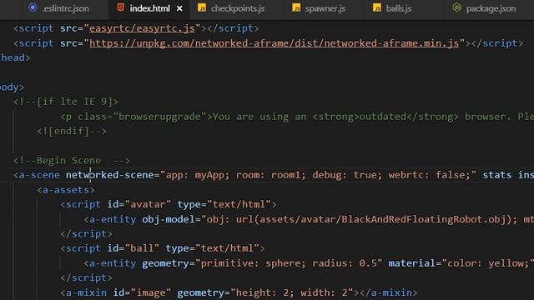Click the id="ball" attribute text
The image size is (534, 300).
pyautogui.click(x=133, y=248)
